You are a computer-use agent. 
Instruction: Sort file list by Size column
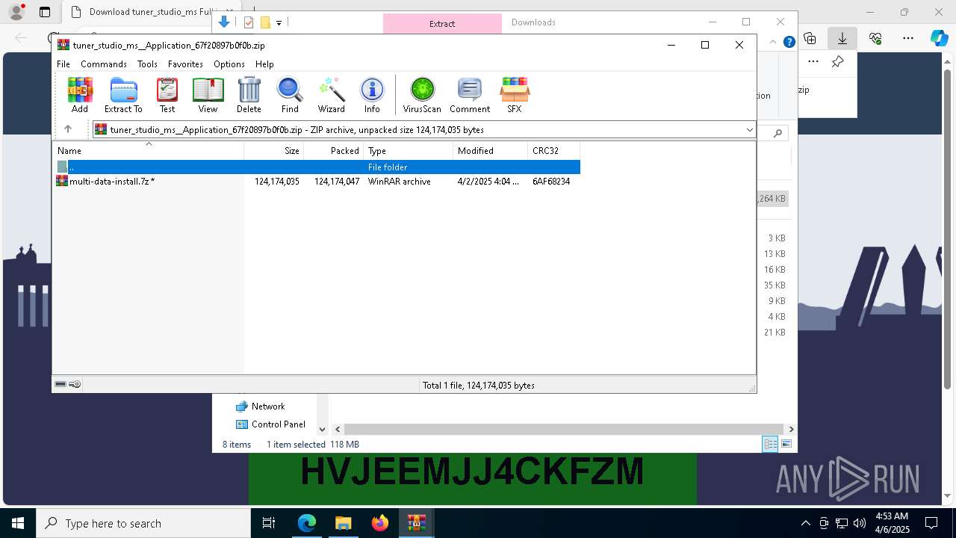[274, 151]
